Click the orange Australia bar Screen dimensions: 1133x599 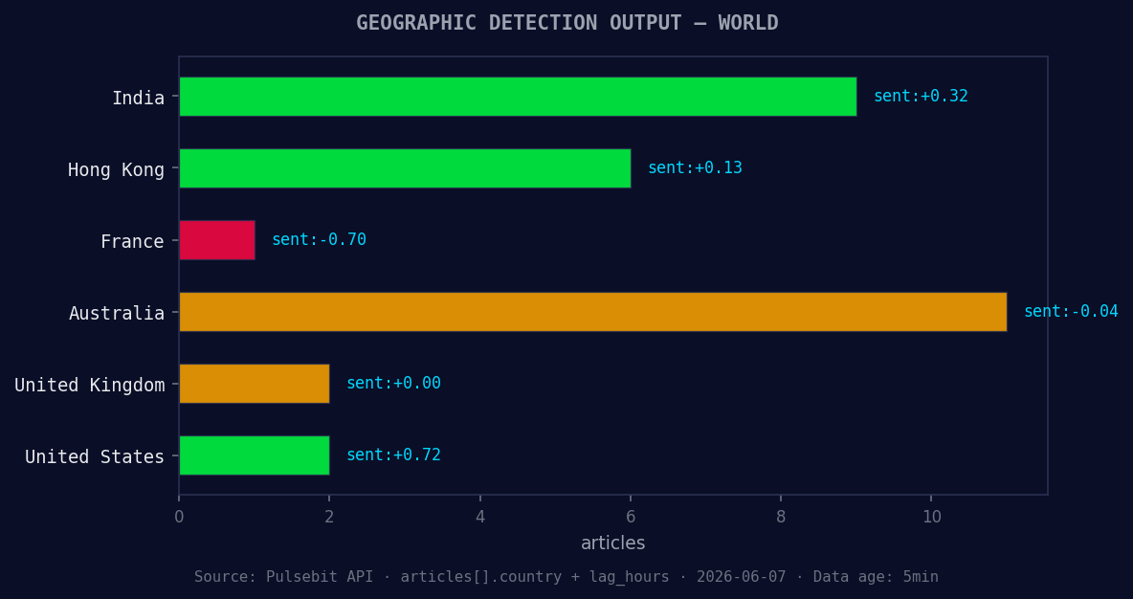(592, 311)
